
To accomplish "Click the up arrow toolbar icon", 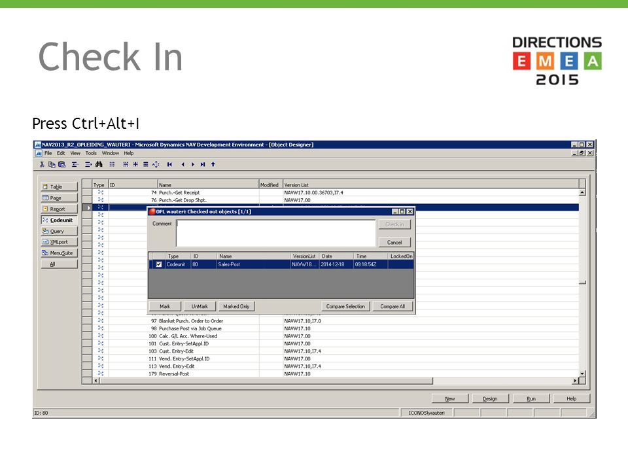I will (213, 164).
